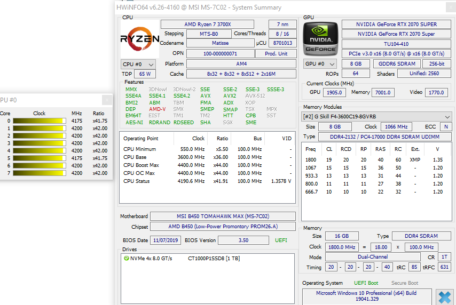Viewport: 456px width, 305px height.
Task: Select the 933.3 frequency timing row
Action: 376,176
